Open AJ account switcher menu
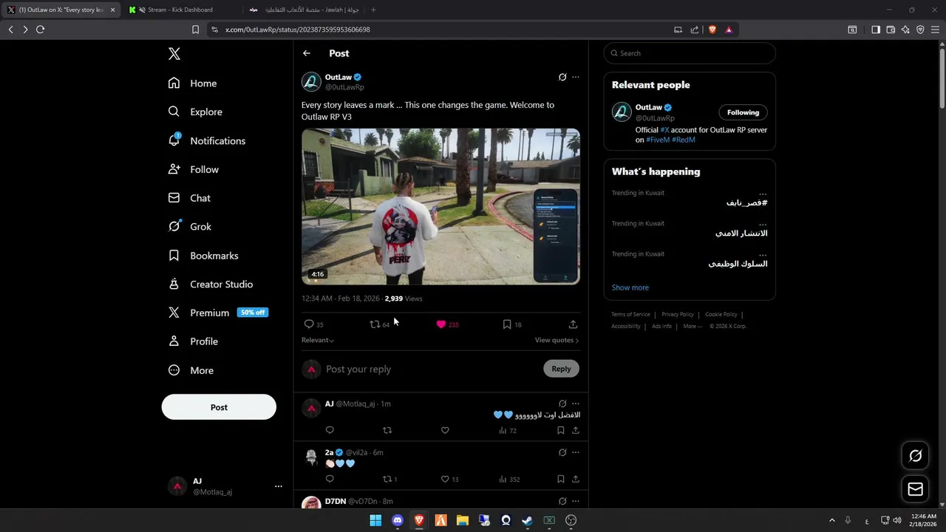Image resolution: width=946 pixels, height=532 pixels. (224, 486)
